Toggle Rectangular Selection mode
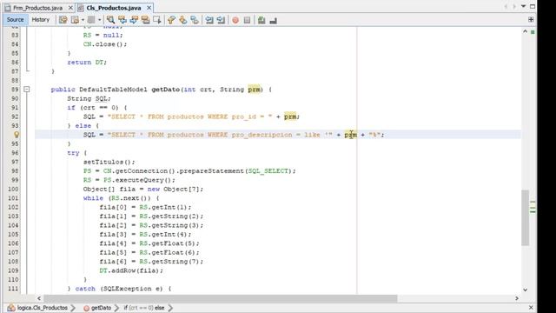The height and width of the screenshot is (313, 556). point(156,20)
